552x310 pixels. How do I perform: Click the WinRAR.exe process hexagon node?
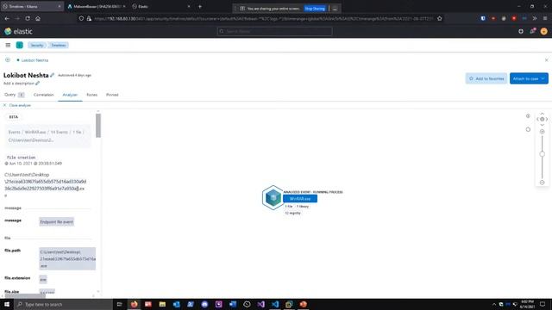tap(273, 197)
